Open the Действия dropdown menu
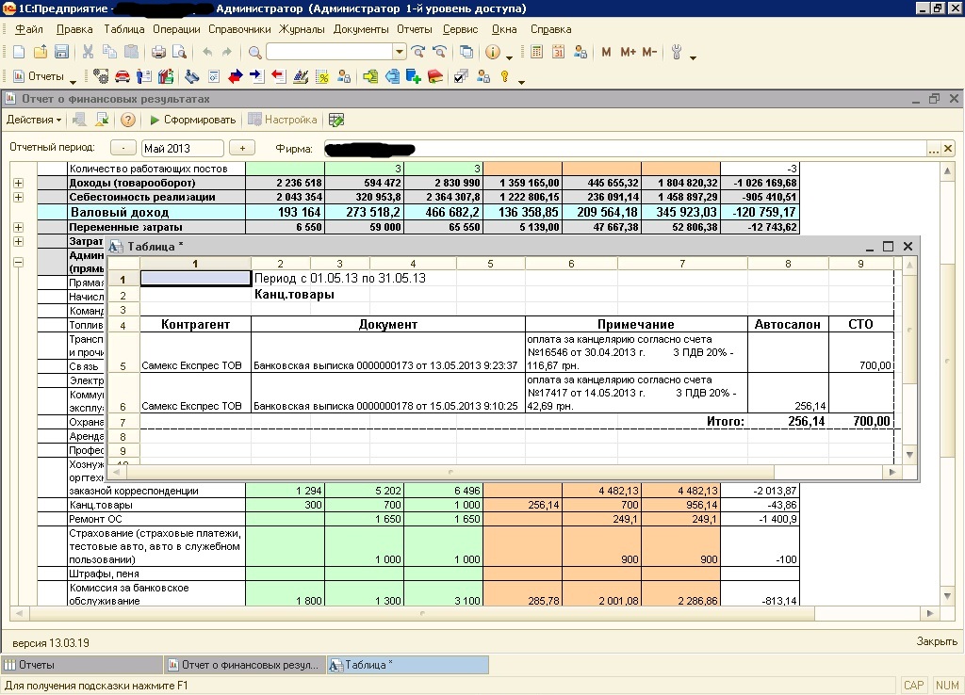965x695 pixels. [x=33, y=120]
